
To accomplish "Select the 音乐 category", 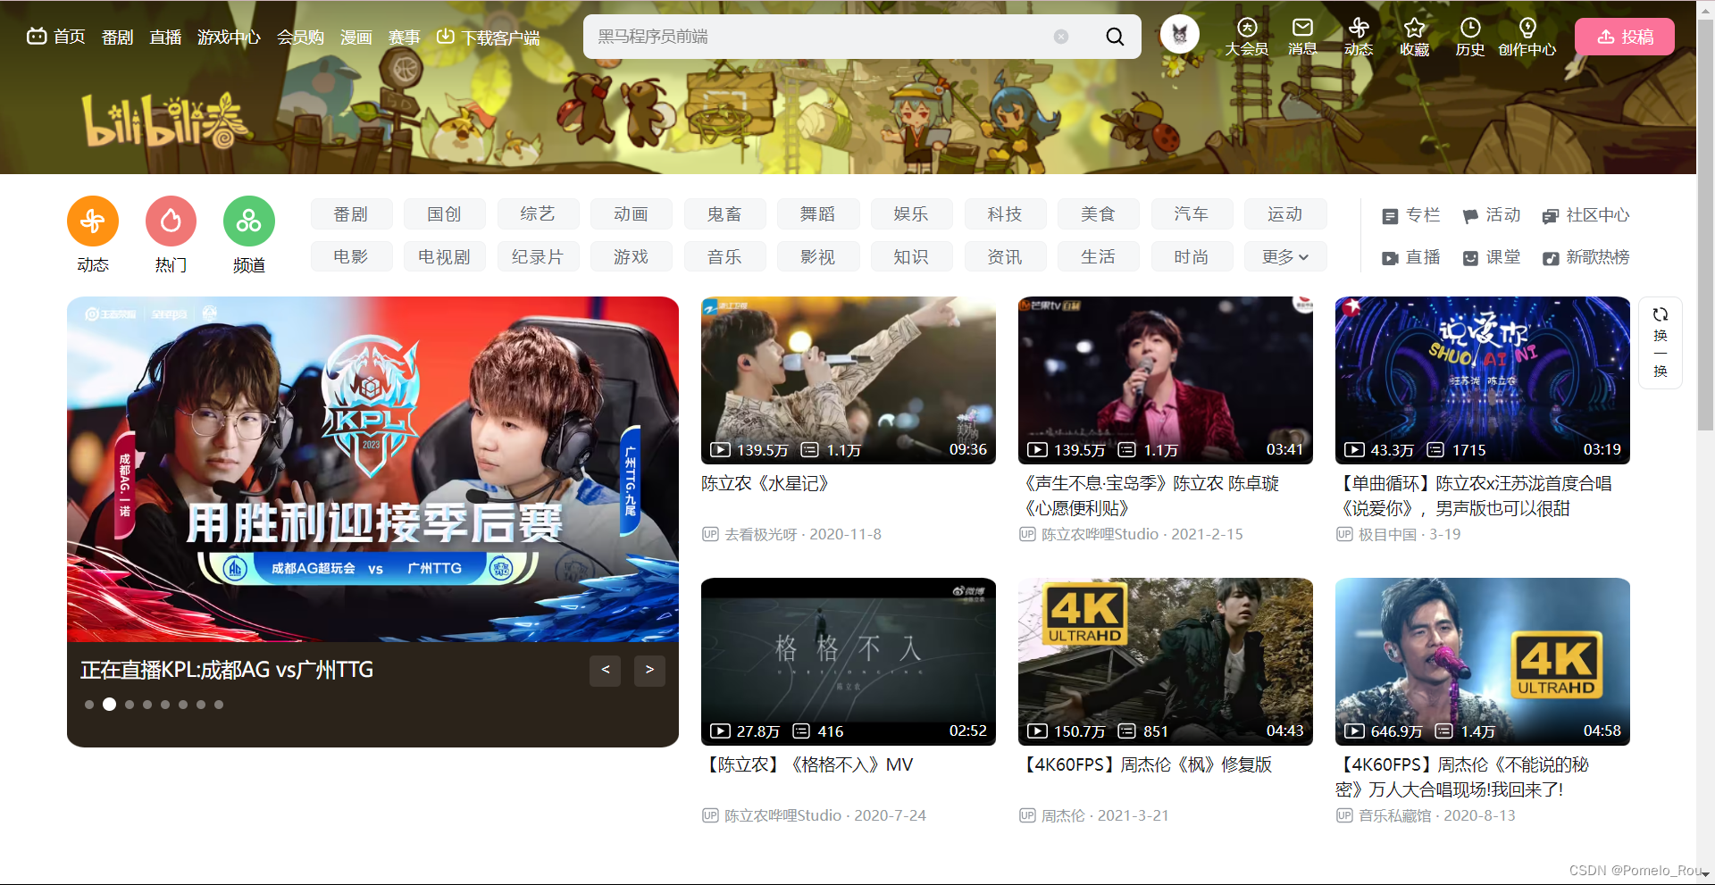I will click(724, 257).
